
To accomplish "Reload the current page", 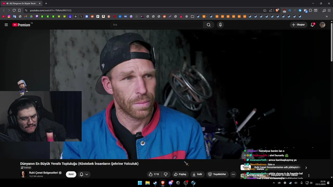I will tap(14, 10).
